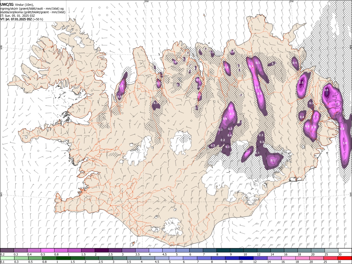Viewport: 352px width, 264px height.
Task: Click the 'IT: Sun. 05. 01. 2025 03Z' line
Action: click(x=18, y=16)
